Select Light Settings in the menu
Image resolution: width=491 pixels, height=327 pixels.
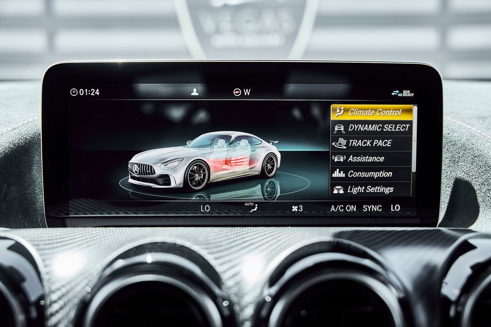[370, 189]
